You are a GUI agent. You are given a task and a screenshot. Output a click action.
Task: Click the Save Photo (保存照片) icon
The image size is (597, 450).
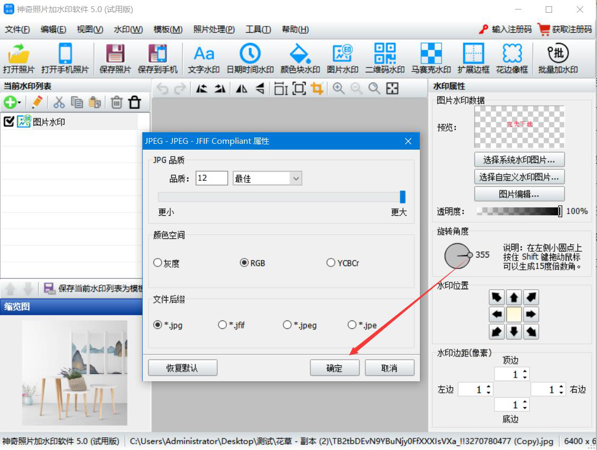click(115, 58)
